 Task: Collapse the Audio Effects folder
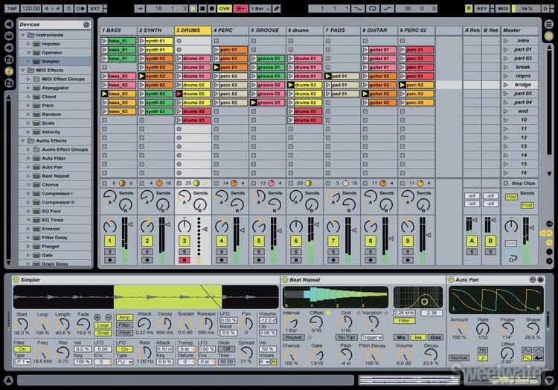coord(22,140)
